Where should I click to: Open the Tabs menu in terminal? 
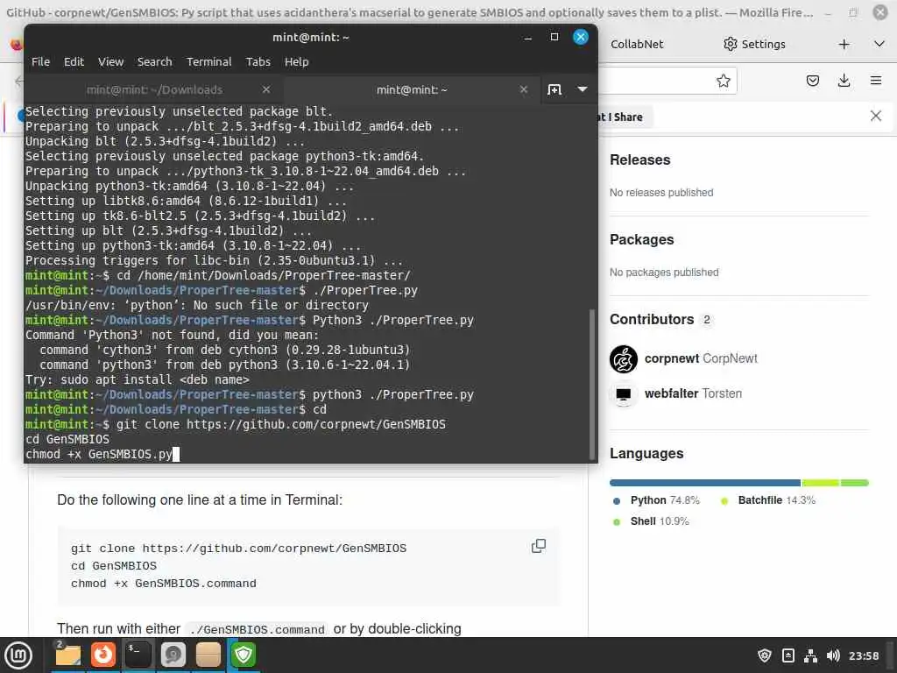point(258,62)
